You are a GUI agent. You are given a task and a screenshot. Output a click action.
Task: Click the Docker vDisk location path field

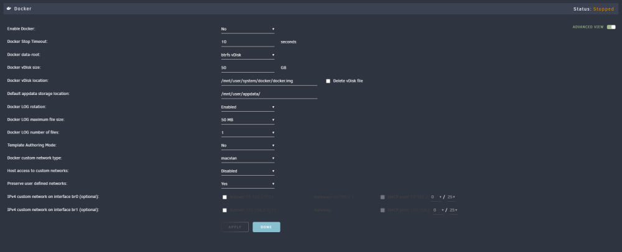(269, 81)
